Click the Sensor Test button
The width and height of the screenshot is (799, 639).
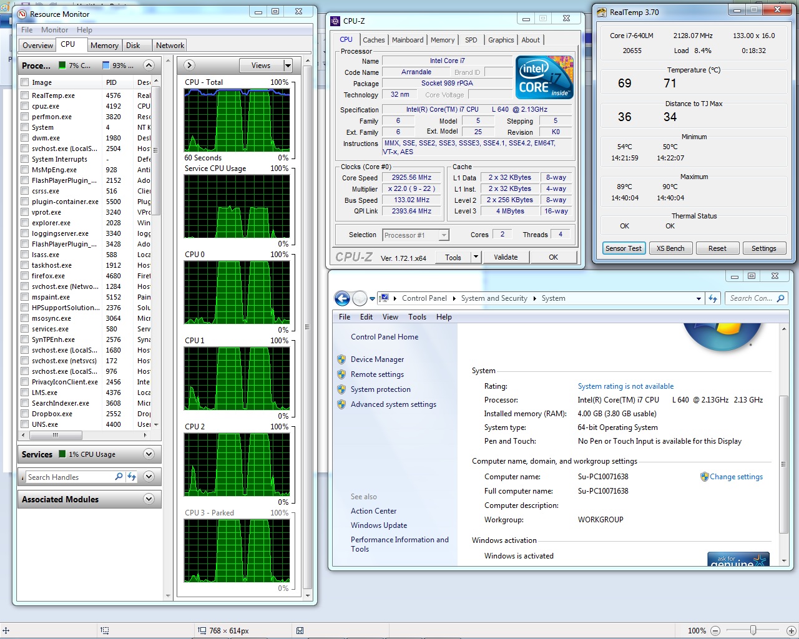point(623,248)
